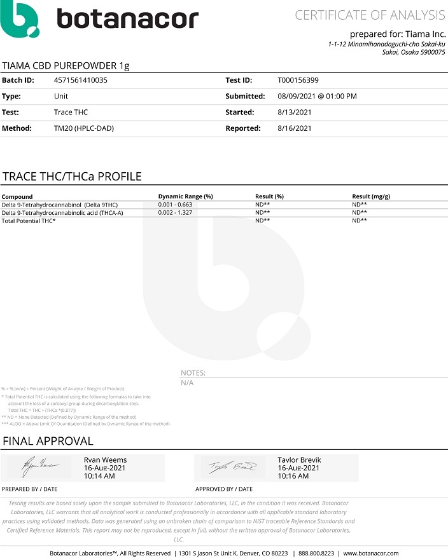Viewport: 448px width, 558px height.
Task: Click Reported date 8/16/2021
Action: (295, 128)
